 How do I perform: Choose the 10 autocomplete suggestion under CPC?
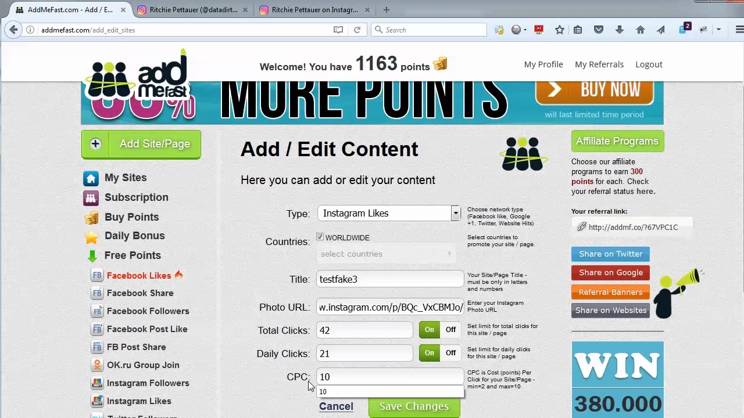390,392
